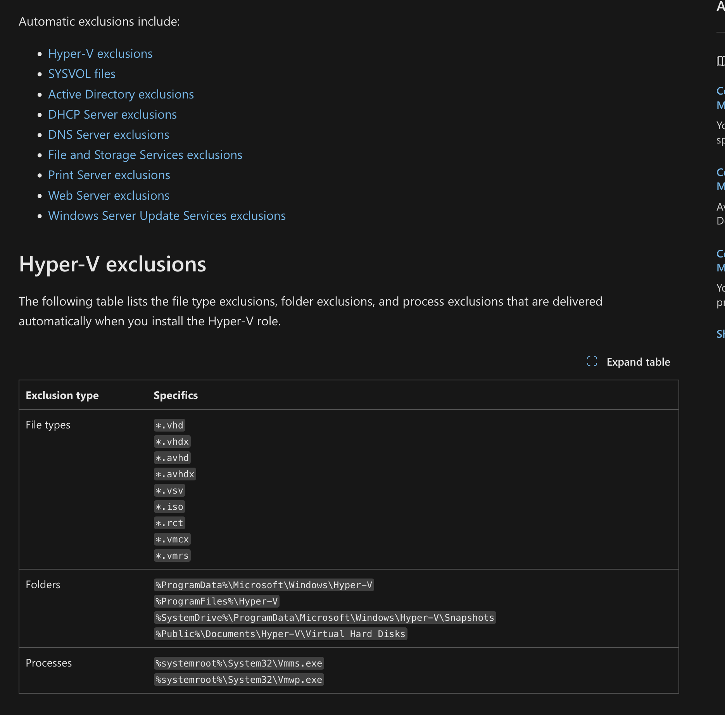The image size is (725, 715).
Task: Click the *.vhdx file type
Action: [172, 442]
